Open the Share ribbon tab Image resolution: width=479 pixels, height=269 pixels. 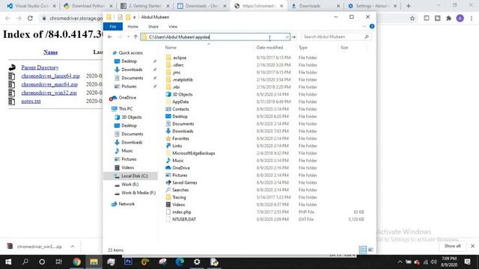coord(153,27)
